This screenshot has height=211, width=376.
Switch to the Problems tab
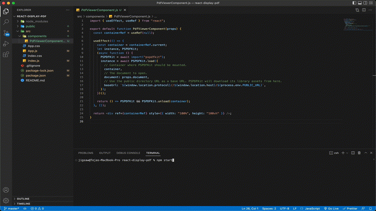(85, 153)
